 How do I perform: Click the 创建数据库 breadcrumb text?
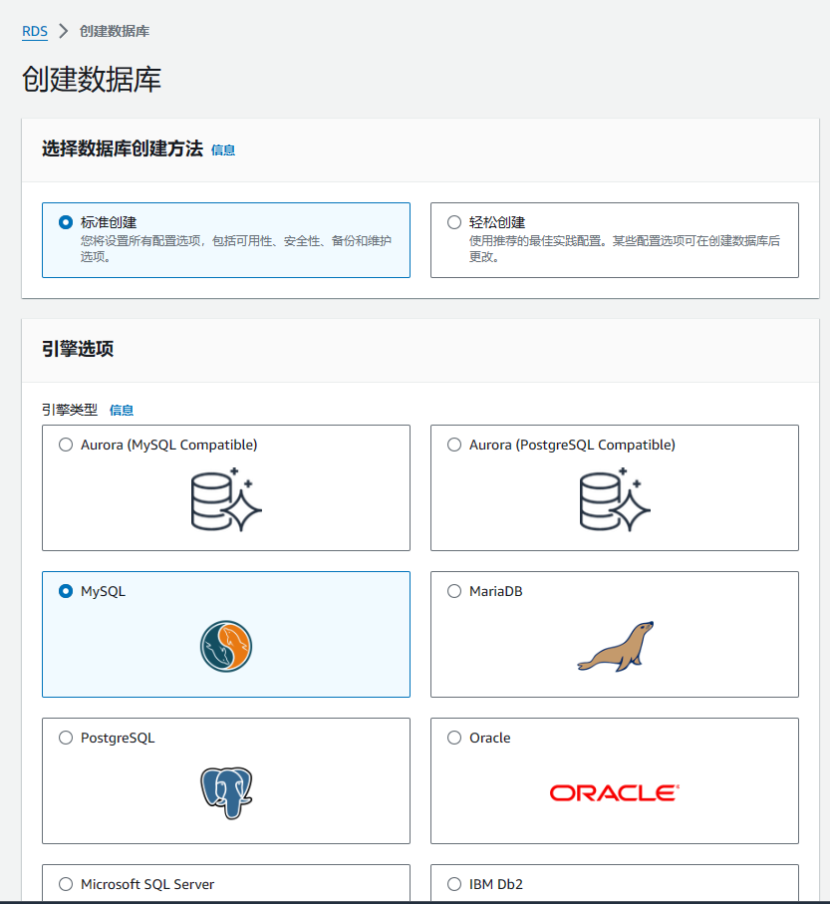(x=115, y=31)
